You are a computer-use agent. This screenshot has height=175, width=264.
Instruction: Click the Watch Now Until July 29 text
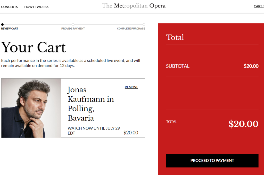pyautogui.click(x=94, y=131)
